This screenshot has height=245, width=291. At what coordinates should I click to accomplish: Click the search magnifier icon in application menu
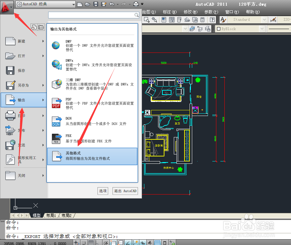[136, 15]
